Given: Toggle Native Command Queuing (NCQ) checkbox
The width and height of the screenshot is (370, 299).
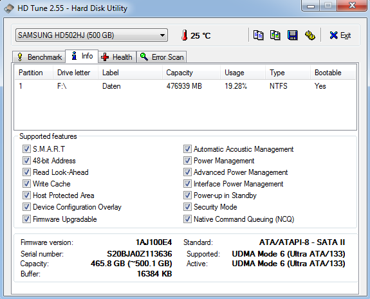Looking at the screenshot, I should pyautogui.click(x=187, y=219).
